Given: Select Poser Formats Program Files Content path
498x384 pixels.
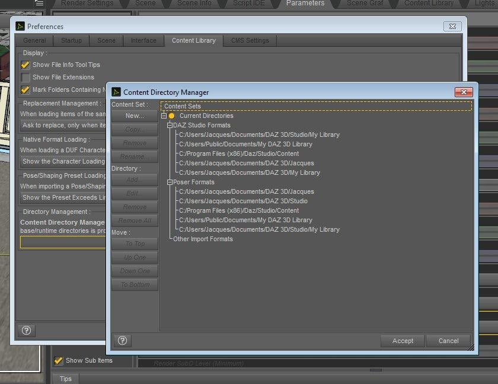Looking at the screenshot, I should click(x=239, y=211).
